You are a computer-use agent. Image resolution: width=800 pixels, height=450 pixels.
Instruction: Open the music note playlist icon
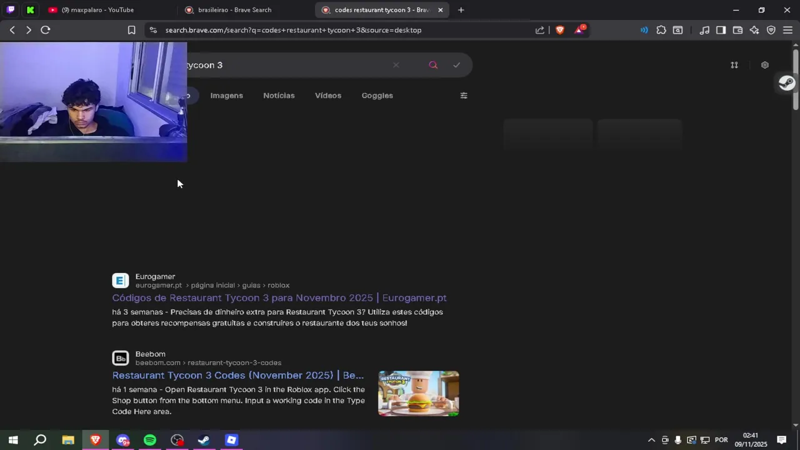(x=704, y=30)
